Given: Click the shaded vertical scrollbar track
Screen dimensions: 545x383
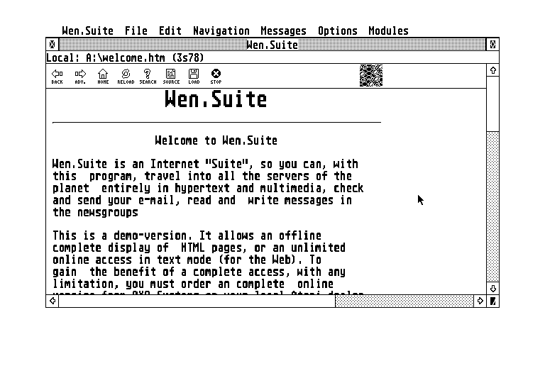Looking at the screenshot, I should (493, 207).
